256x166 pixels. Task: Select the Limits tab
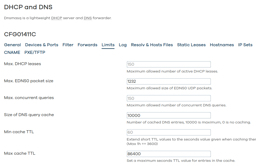point(108,45)
